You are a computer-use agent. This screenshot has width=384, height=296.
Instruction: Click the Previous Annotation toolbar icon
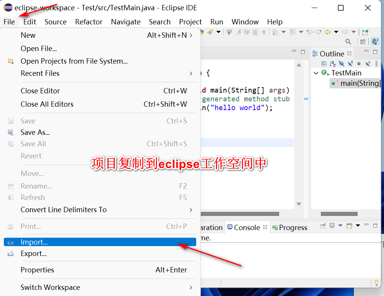click(x=292, y=32)
